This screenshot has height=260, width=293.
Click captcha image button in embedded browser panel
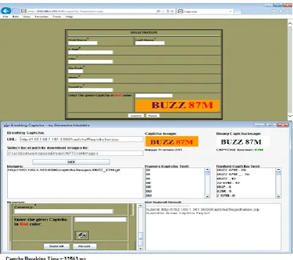point(82,235)
